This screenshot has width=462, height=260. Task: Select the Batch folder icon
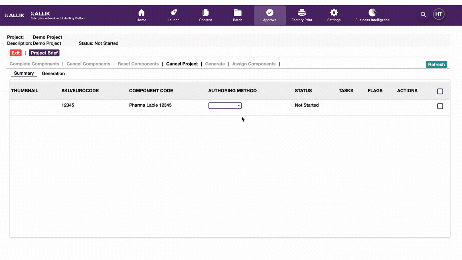(x=237, y=13)
